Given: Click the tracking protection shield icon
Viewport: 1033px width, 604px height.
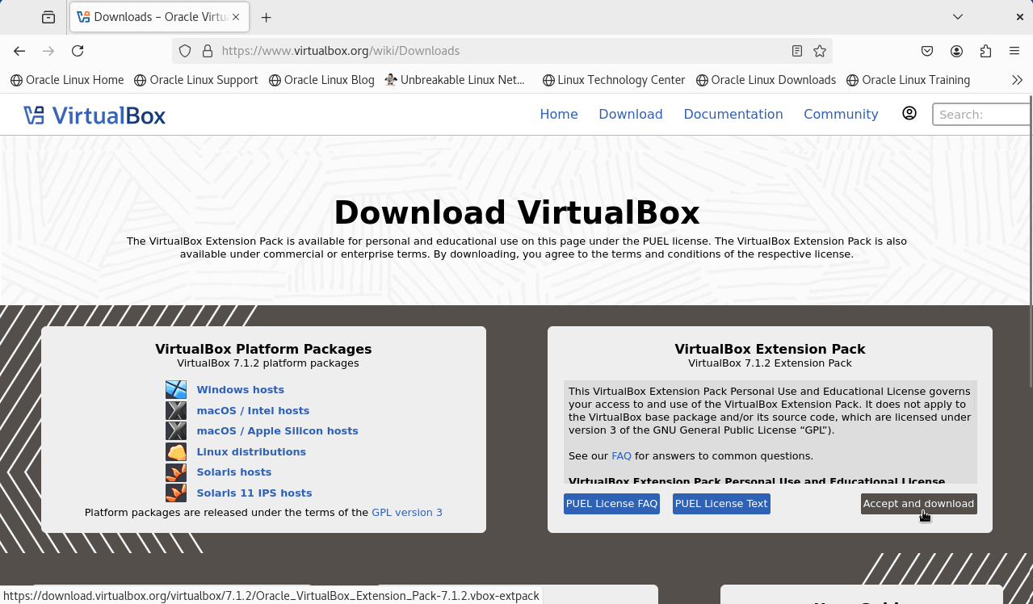Looking at the screenshot, I should (x=185, y=51).
